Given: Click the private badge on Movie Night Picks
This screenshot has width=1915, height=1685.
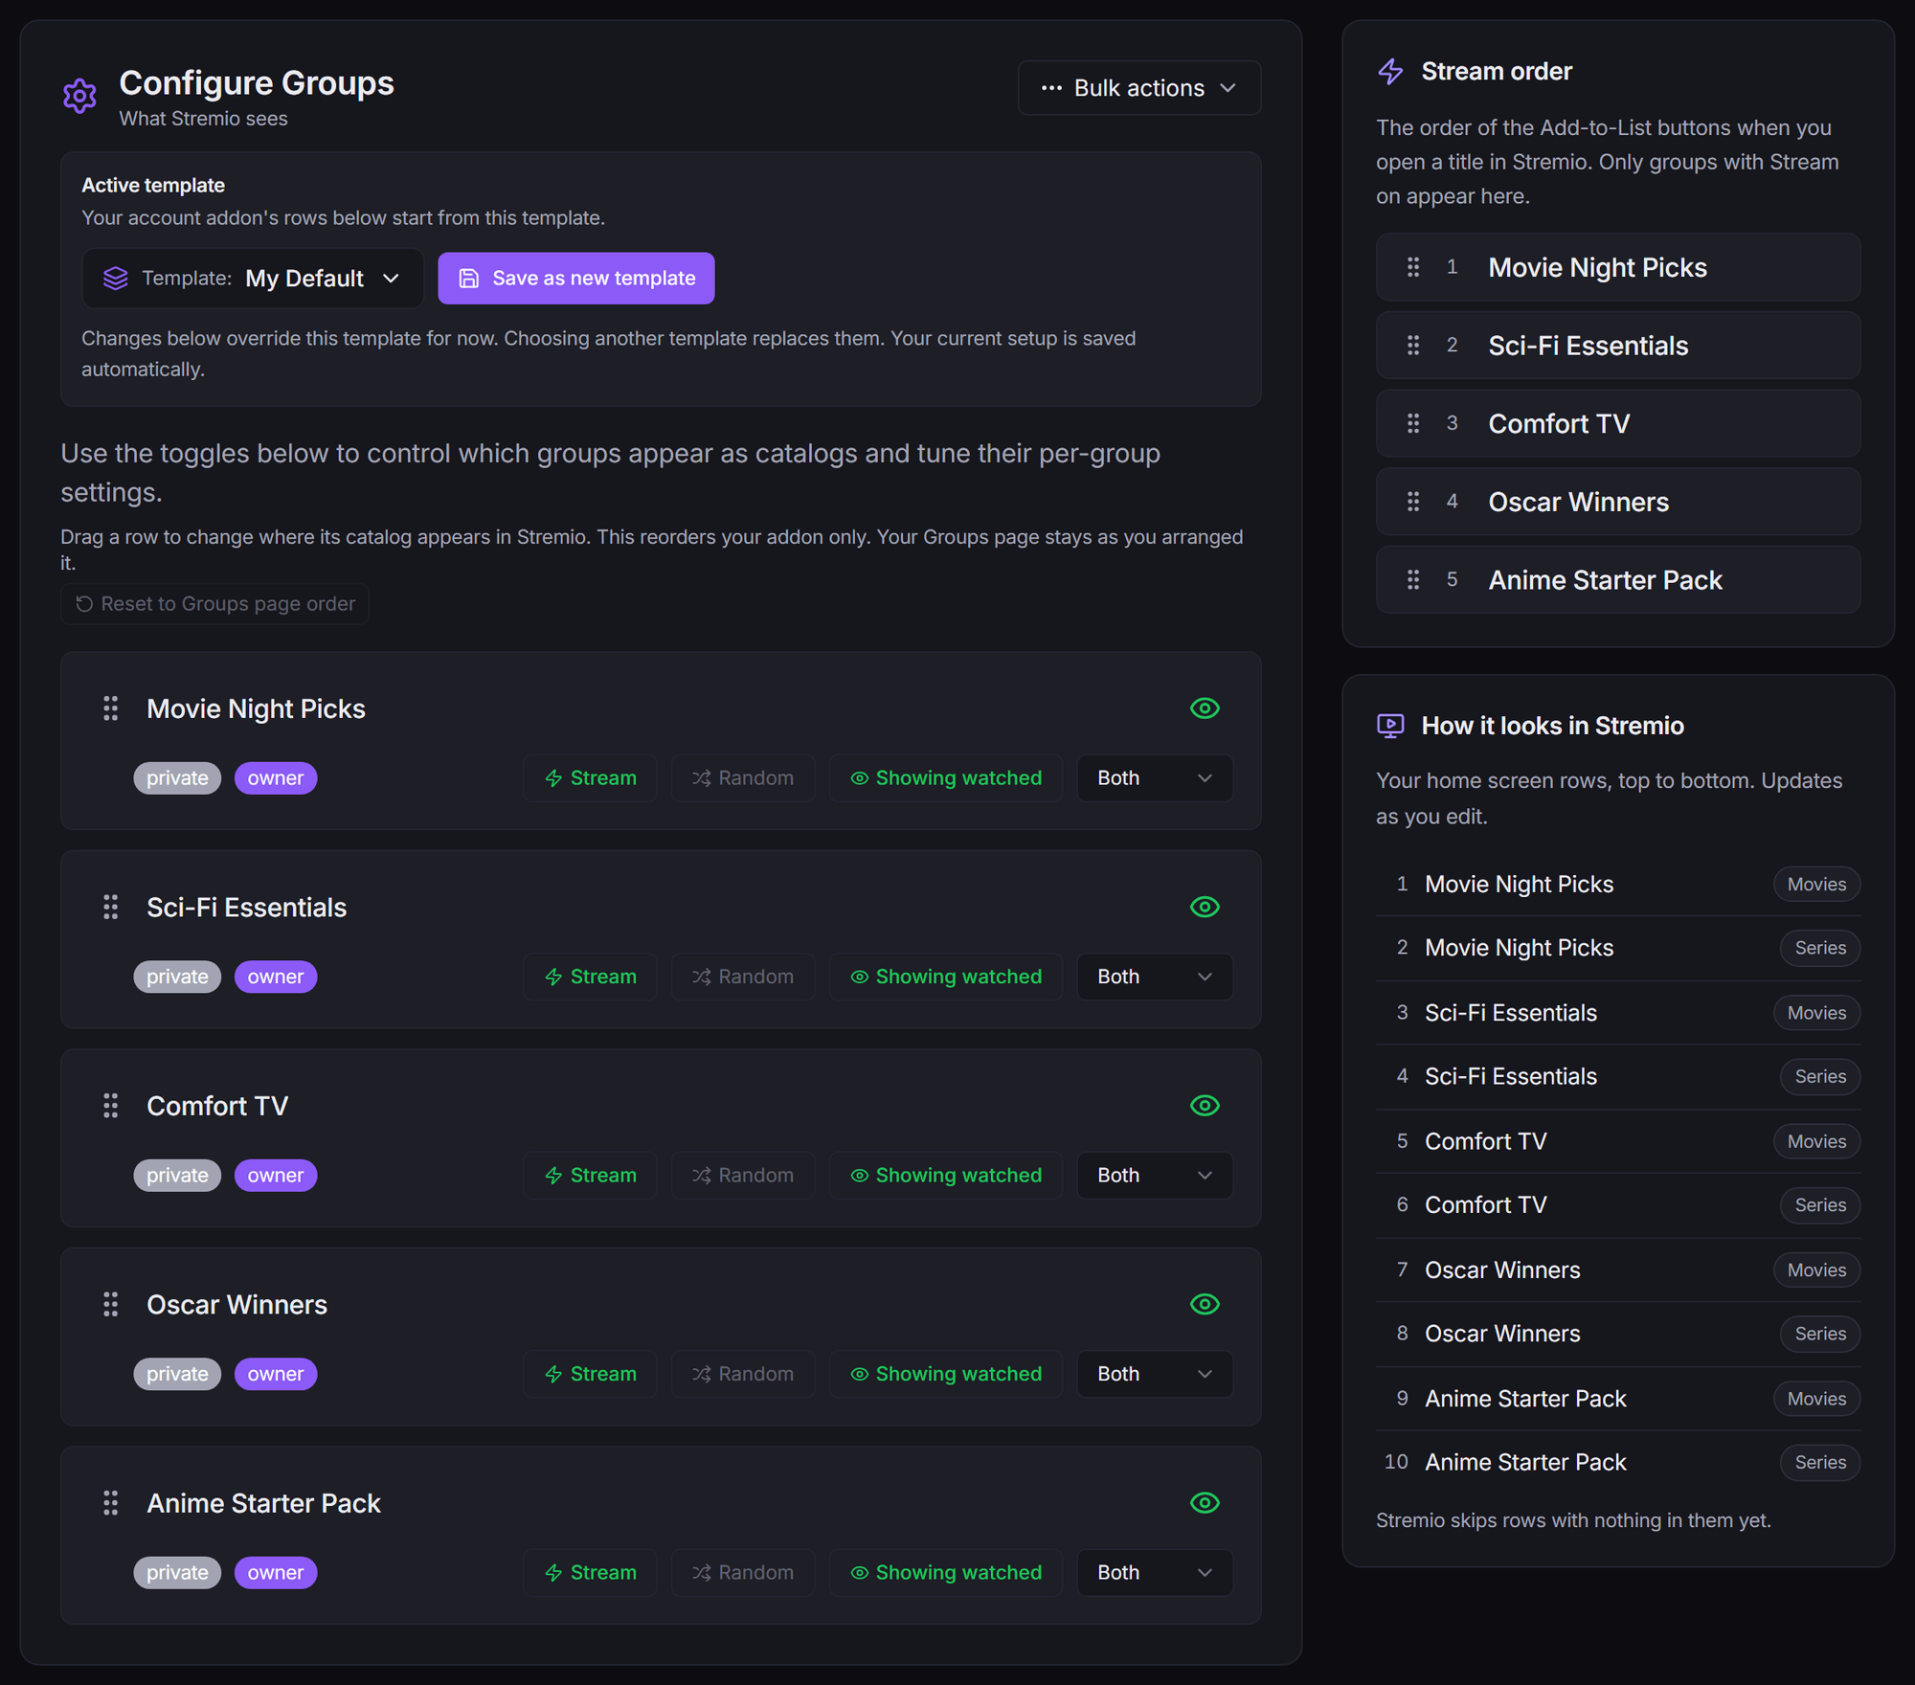Looking at the screenshot, I should click(x=177, y=778).
